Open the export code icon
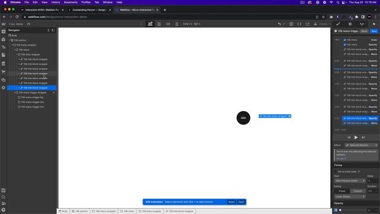This screenshot has height=214, width=380. click(299, 24)
